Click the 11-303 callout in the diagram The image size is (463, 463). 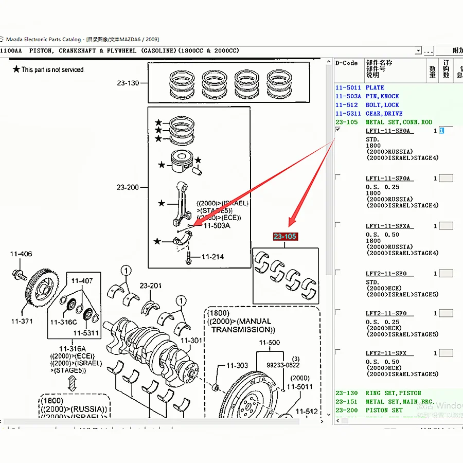point(237,365)
